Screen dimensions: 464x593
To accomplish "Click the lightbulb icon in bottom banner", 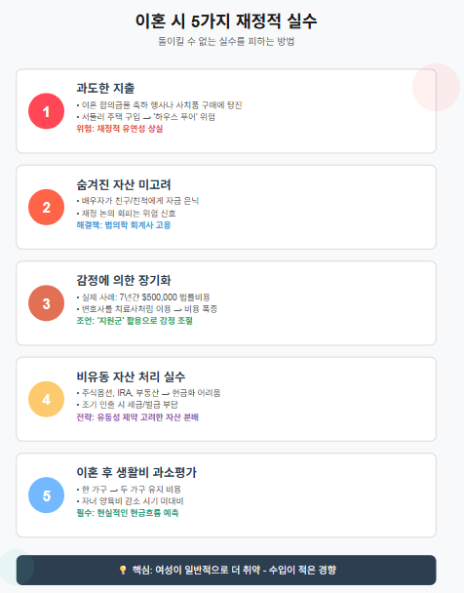I will point(123,570).
